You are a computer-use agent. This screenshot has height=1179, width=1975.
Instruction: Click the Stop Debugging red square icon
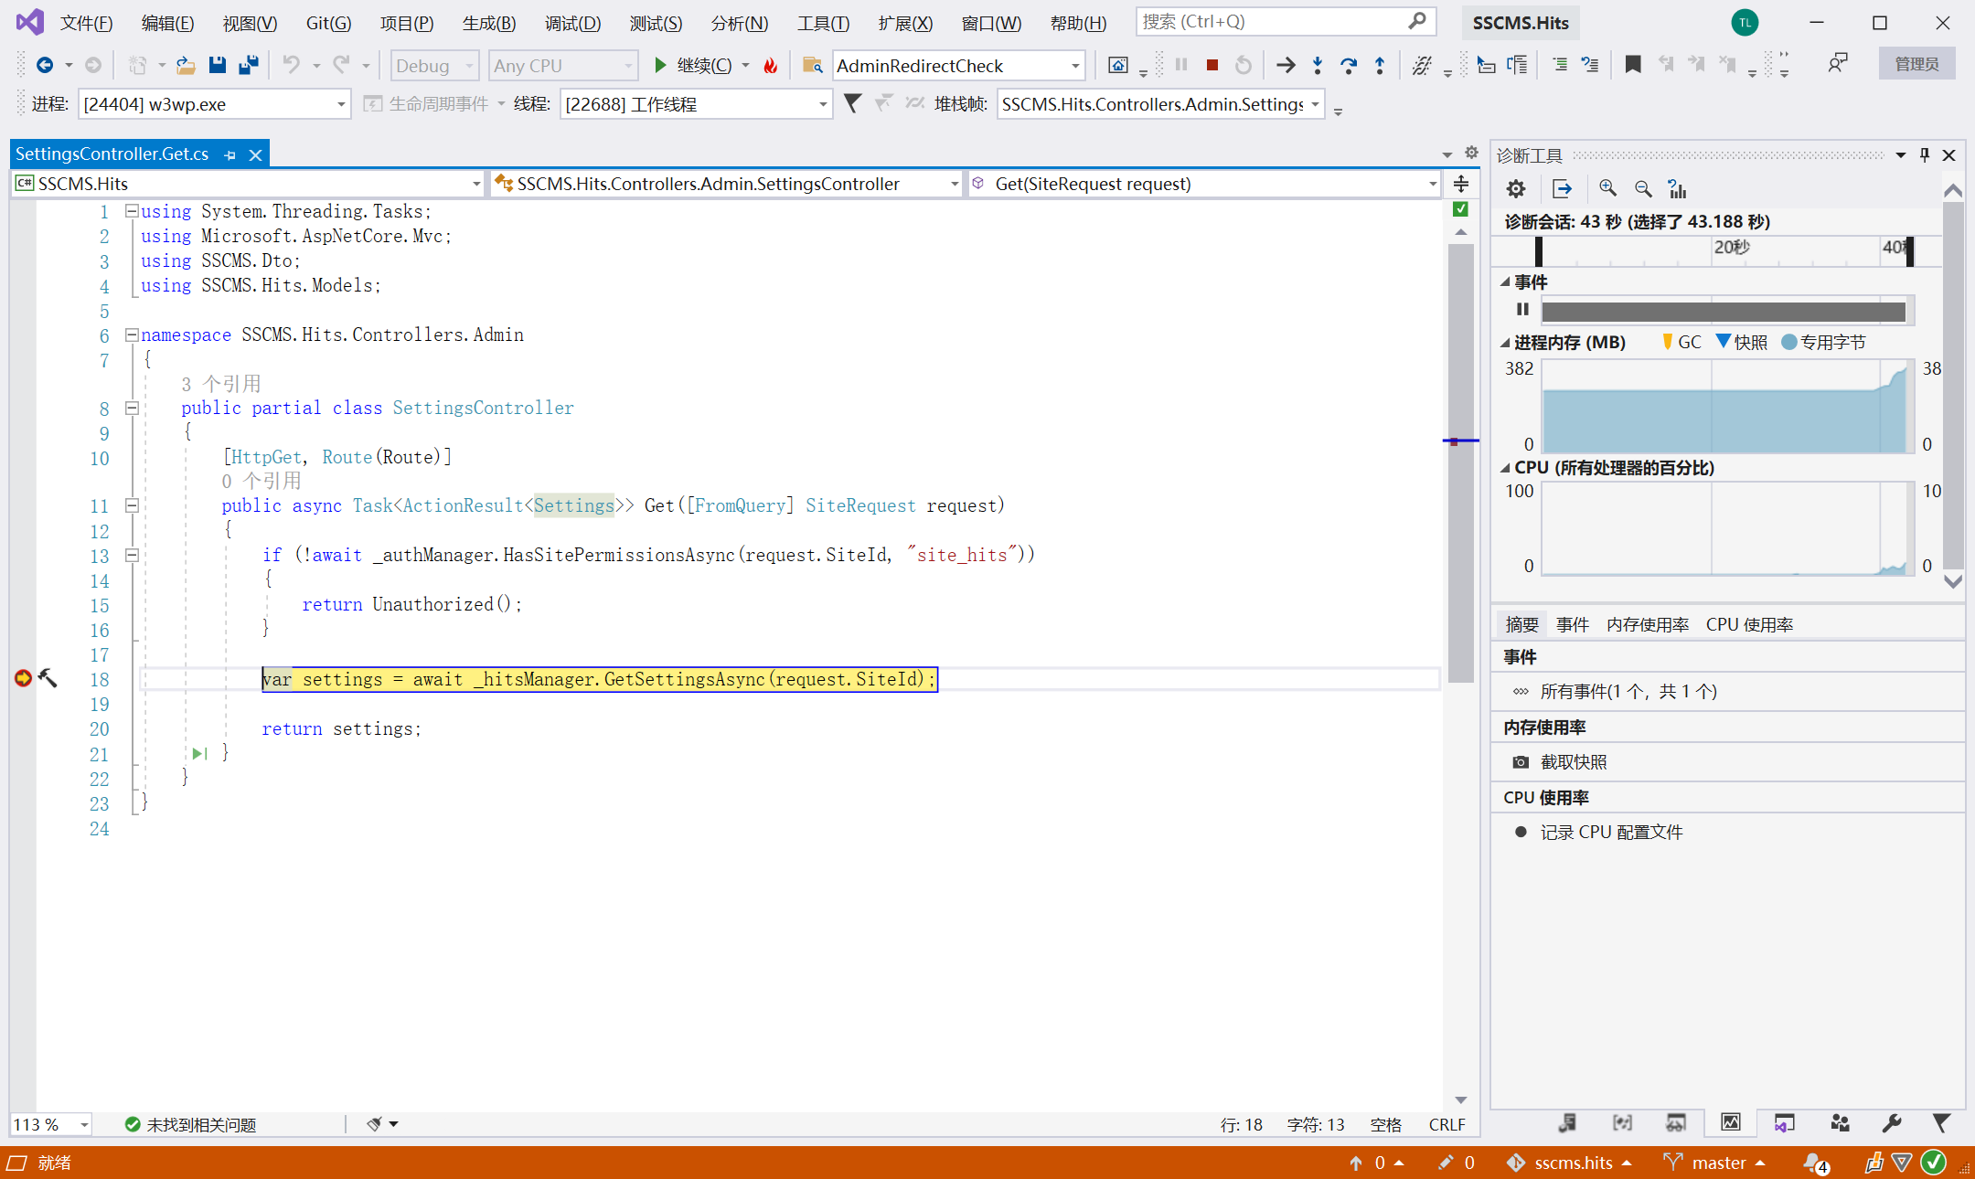pos(1212,65)
